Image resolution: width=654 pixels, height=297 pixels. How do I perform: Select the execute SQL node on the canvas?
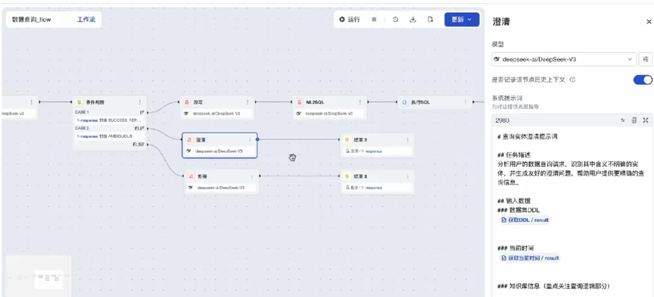click(x=434, y=102)
